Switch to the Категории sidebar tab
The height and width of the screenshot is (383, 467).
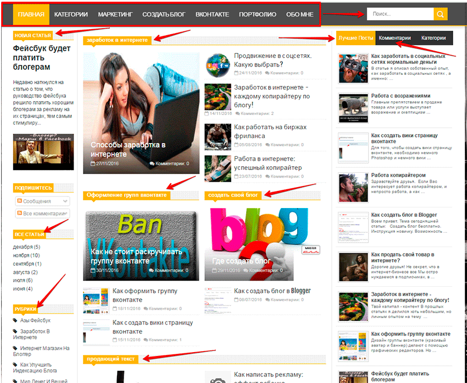(x=433, y=38)
